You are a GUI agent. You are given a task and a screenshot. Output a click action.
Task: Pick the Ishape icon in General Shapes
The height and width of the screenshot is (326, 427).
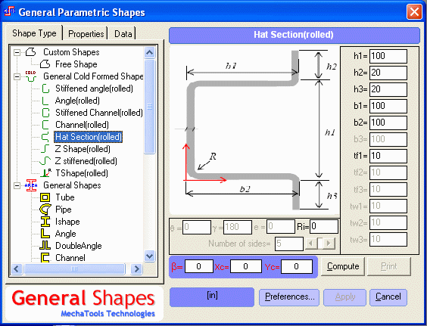pyautogui.click(x=45, y=222)
